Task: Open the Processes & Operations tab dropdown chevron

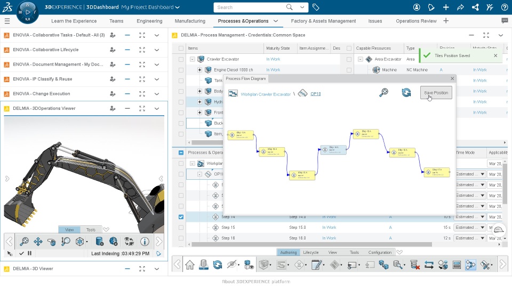Action: 276,21
